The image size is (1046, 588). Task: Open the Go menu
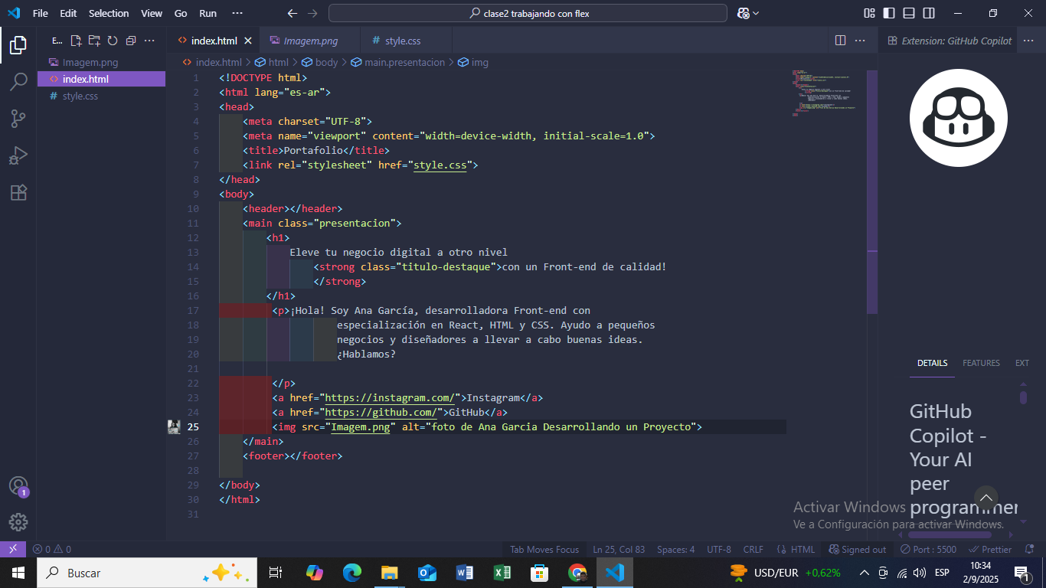pyautogui.click(x=181, y=13)
